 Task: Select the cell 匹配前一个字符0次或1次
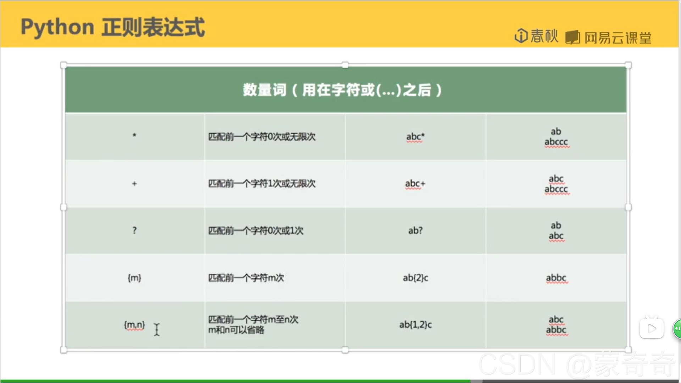click(x=275, y=231)
